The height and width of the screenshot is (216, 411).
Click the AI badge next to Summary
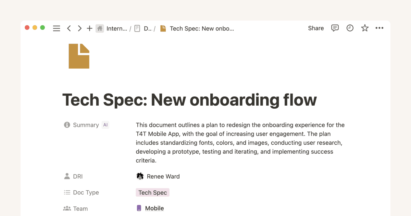(105, 125)
